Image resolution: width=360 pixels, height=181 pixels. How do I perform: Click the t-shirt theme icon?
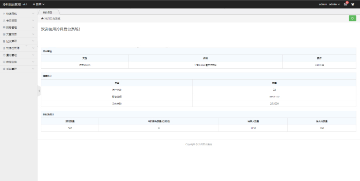353,4
